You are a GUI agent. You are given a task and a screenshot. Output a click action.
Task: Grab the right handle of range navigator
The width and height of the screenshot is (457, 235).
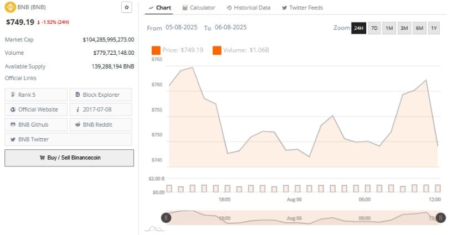(x=441, y=217)
